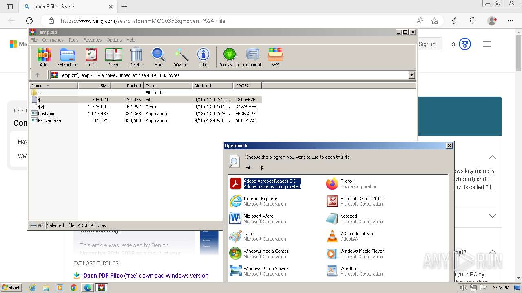This screenshot has height=293, width=522.
Task: Select Windows Photo Viewer entry
Action: [259, 271]
